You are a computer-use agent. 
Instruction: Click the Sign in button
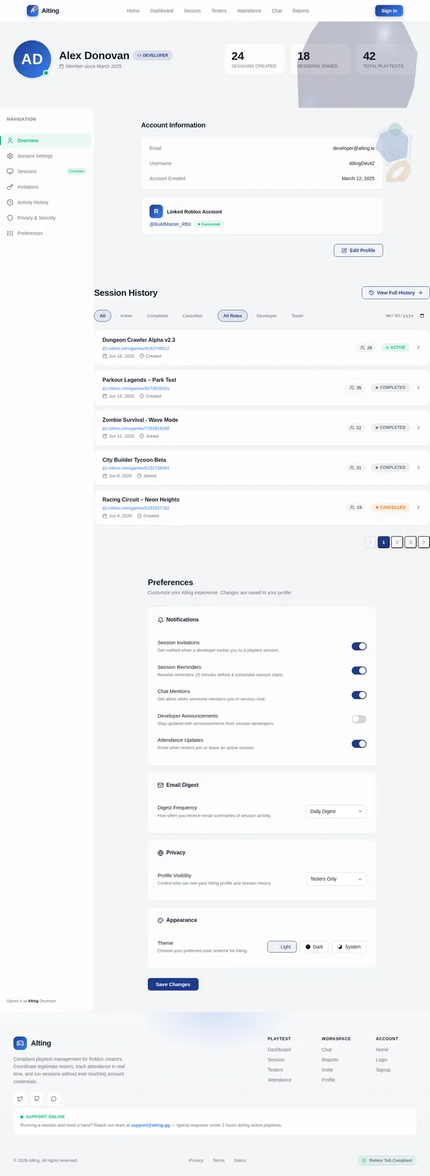click(389, 11)
